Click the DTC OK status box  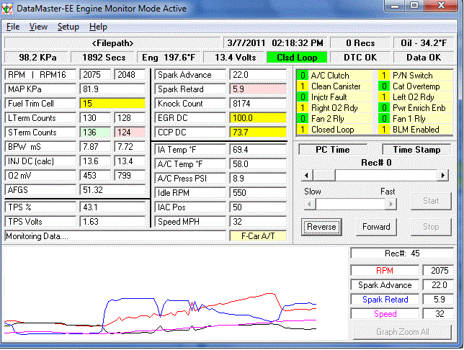pyautogui.click(x=360, y=58)
